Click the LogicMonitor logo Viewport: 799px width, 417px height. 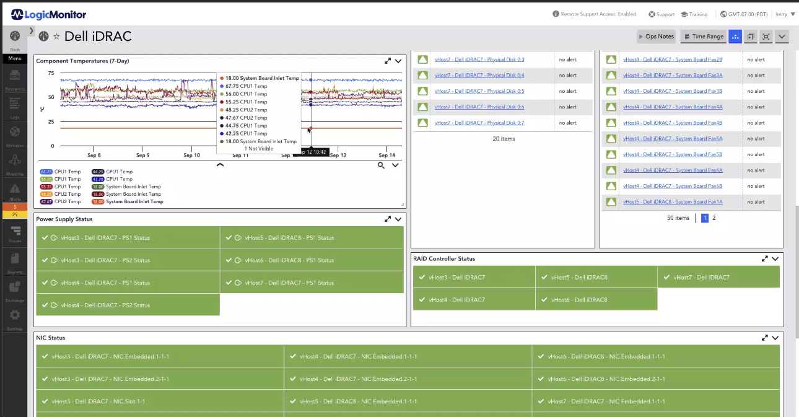48,14
